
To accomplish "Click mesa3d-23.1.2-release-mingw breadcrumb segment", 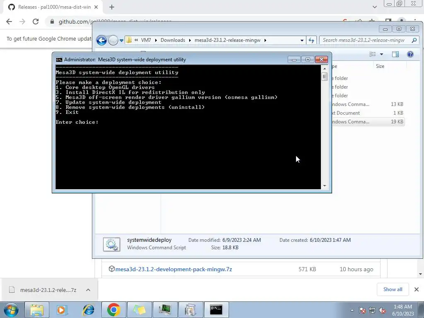I will (x=227, y=40).
